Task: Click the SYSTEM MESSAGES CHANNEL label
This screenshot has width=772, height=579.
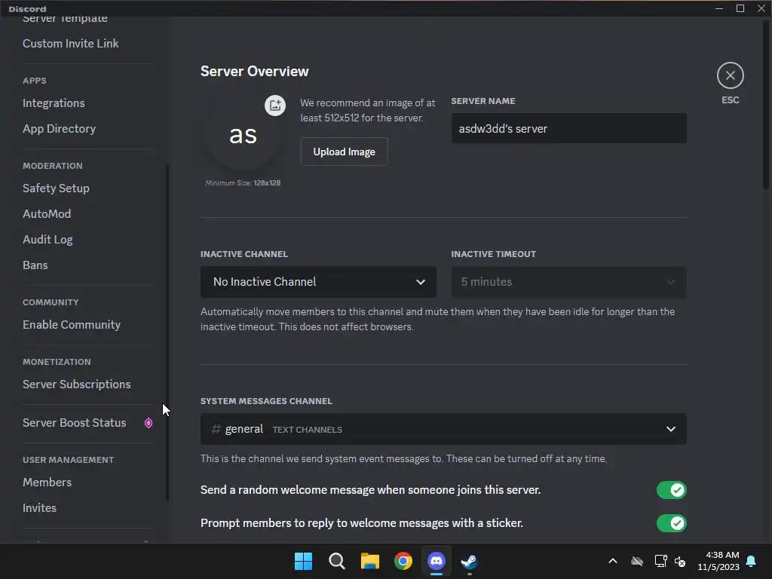Action: coord(266,401)
